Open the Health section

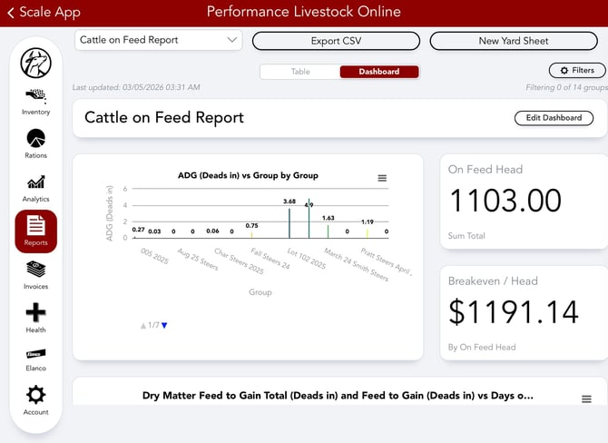(x=35, y=318)
